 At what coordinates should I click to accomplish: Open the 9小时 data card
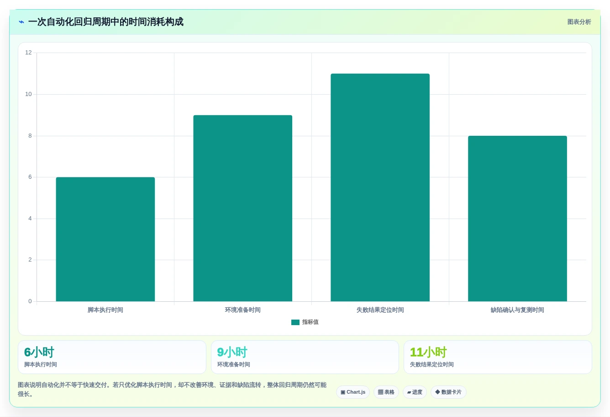[305, 357]
